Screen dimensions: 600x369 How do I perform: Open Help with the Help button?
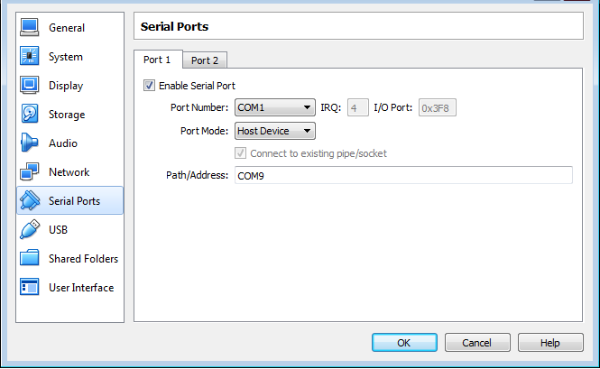click(550, 343)
